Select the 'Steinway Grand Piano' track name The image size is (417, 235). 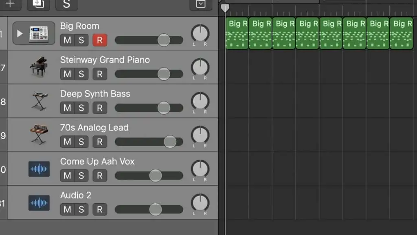(105, 60)
